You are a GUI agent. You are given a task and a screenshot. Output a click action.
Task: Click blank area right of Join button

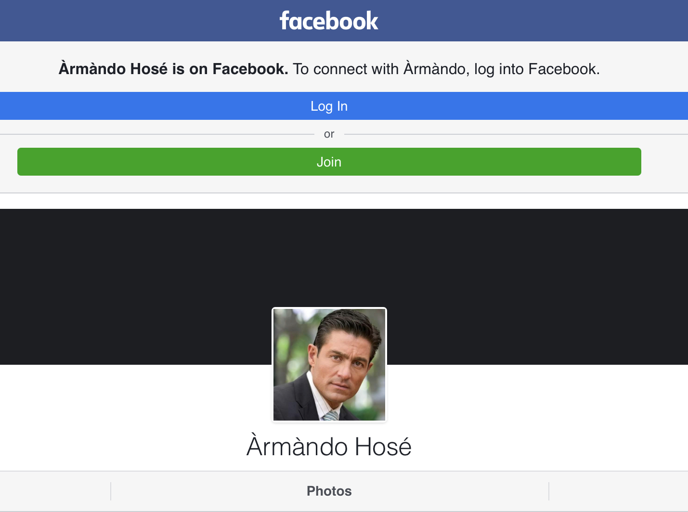pos(664,162)
